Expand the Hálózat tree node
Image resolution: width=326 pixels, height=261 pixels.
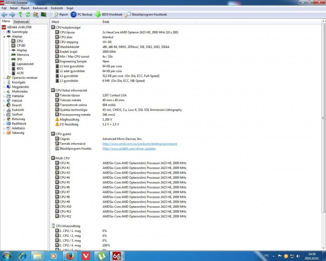pos(4,101)
